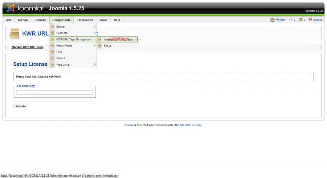Image resolution: width=327 pixels, height=178 pixels.
Task: Open the Joomla! footer link
Action: tap(129, 125)
